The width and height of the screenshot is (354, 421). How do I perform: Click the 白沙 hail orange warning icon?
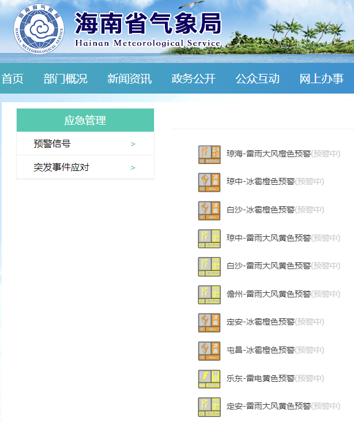[209, 210]
